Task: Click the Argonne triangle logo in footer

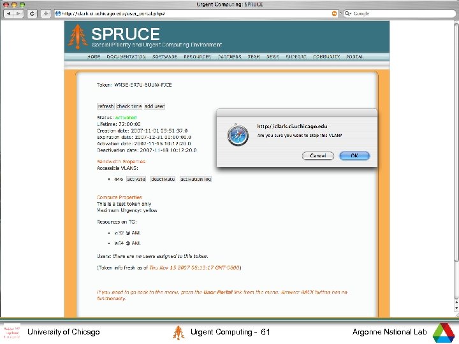Action: 443,333
